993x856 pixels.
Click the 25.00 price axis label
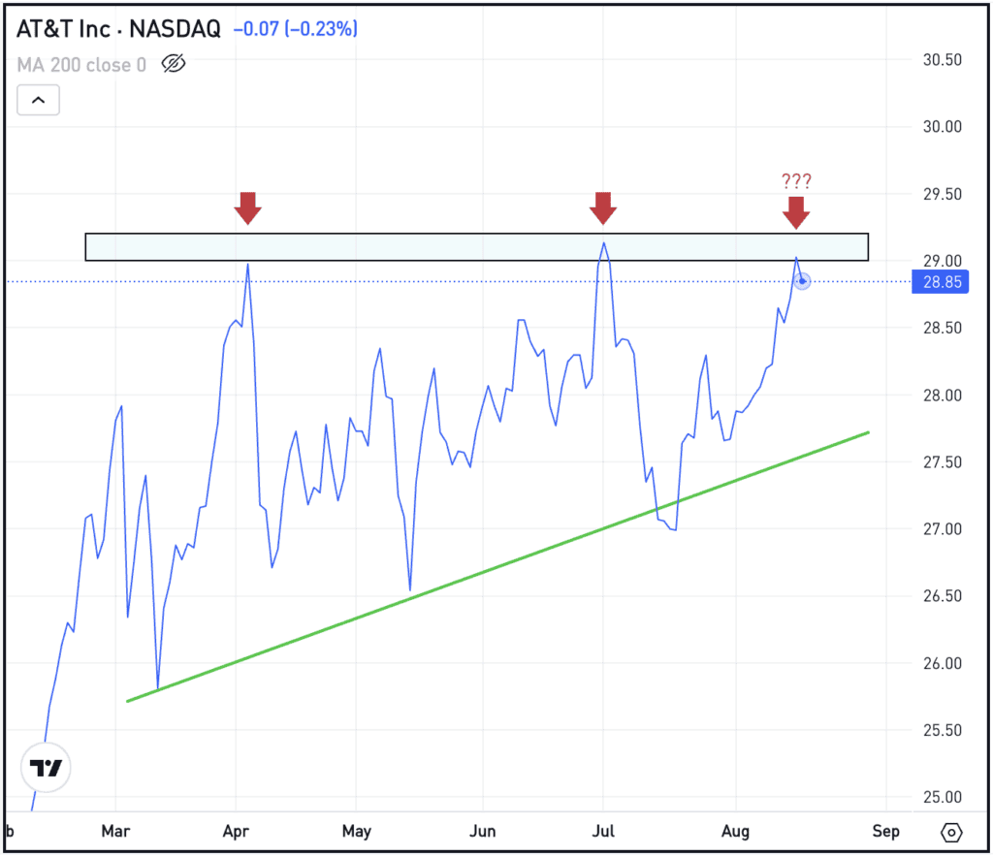tap(942, 797)
